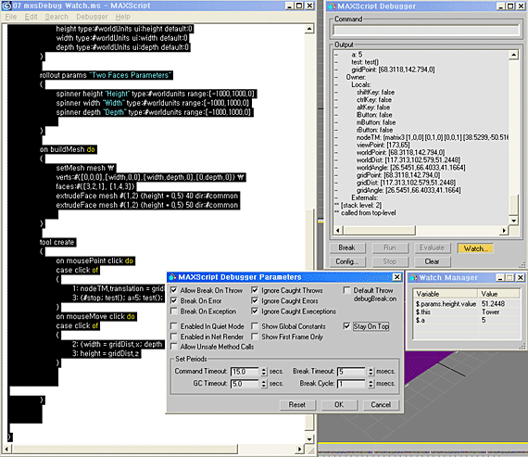Click the script editor horizontal scroll left arrow

click(6, 449)
